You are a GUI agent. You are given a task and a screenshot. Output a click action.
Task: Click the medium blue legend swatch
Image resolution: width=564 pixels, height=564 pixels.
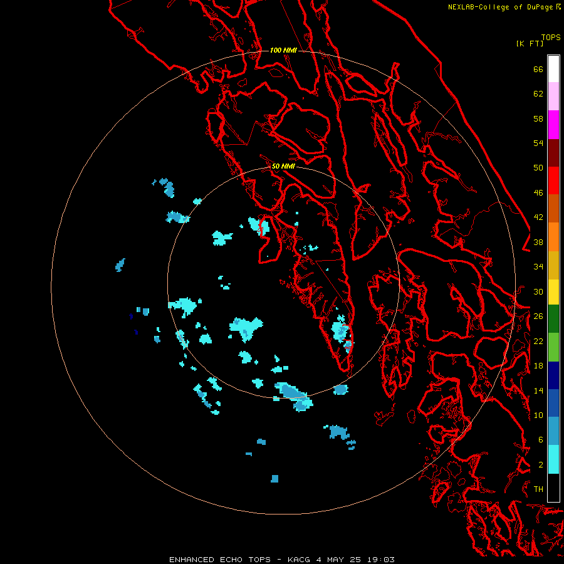[x=553, y=403]
